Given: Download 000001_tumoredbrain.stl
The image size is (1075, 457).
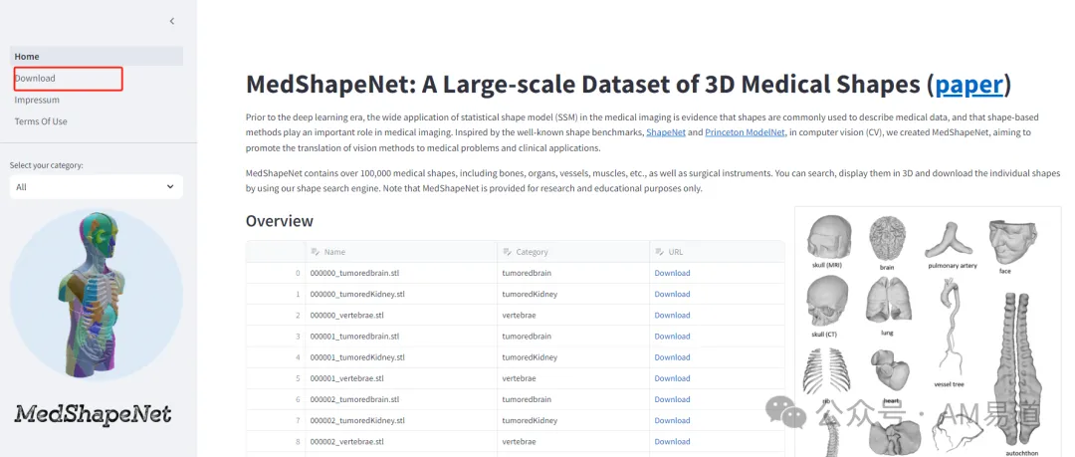Looking at the screenshot, I should (672, 337).
